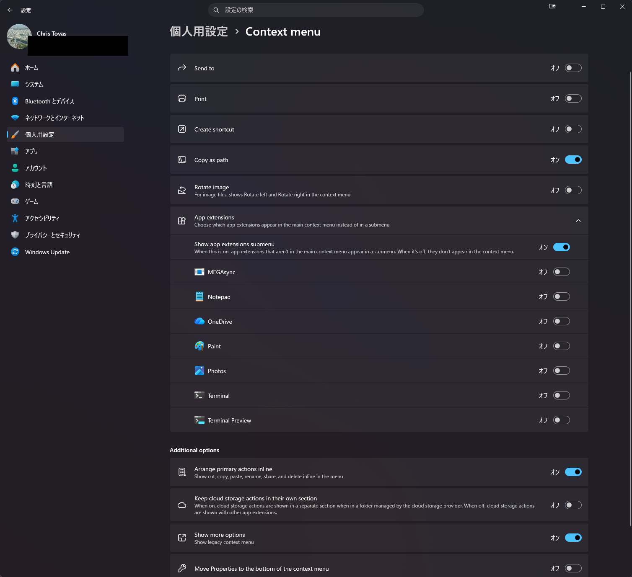This screenshot has height=577, width=632.
Task: Turn on the Photos toggle
Action: pos(562,371)
